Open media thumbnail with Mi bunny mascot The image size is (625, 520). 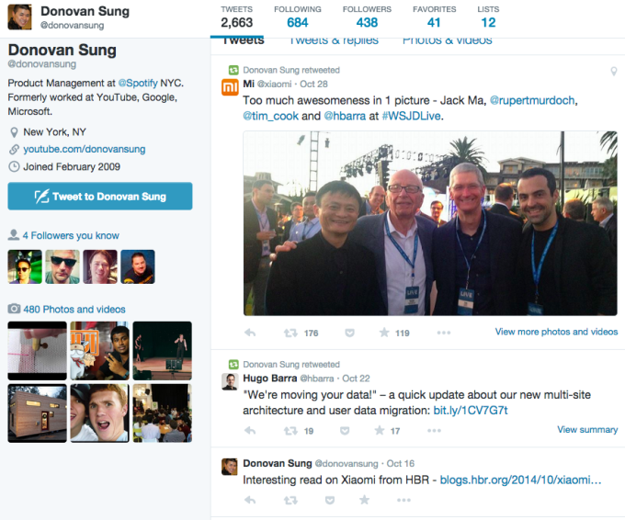coord(99,351)
